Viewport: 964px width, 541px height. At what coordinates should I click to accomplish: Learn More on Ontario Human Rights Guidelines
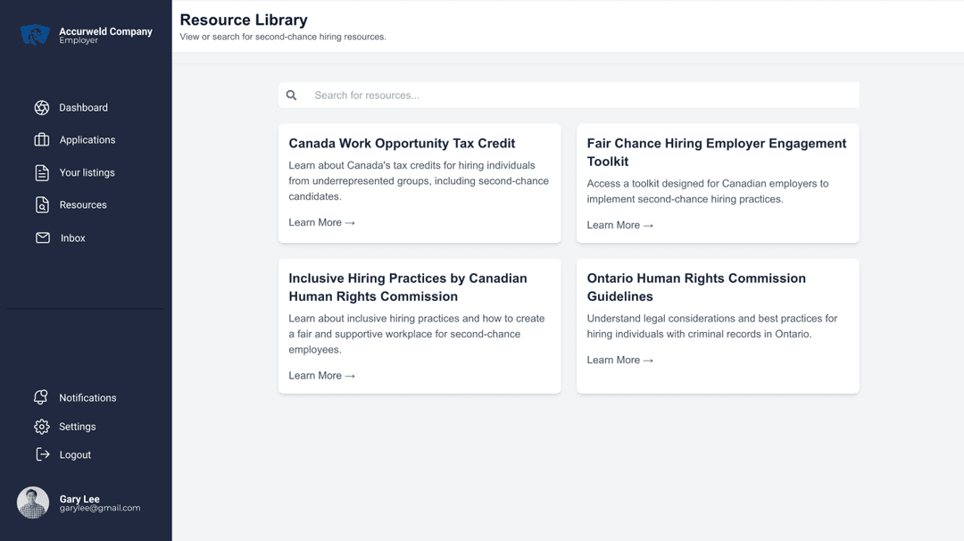click(x=619, y=361)
